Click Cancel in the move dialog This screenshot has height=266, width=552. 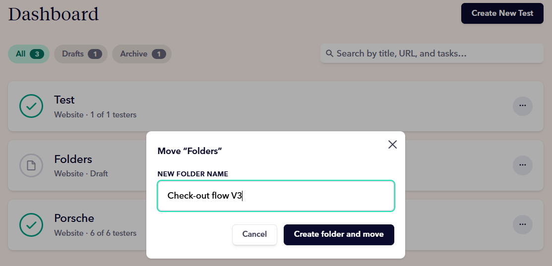[254, 234]
